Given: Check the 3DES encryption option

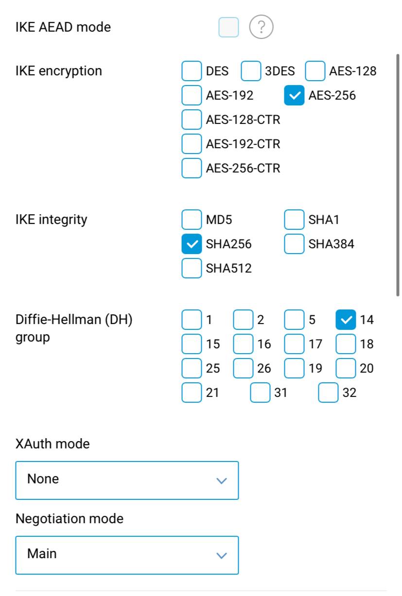Looking at the screenshot, I should point(251,71).
